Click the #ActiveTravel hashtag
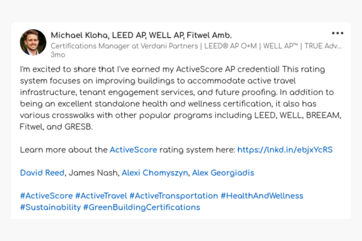Viewport: 362px width, 241px height. 101,196
